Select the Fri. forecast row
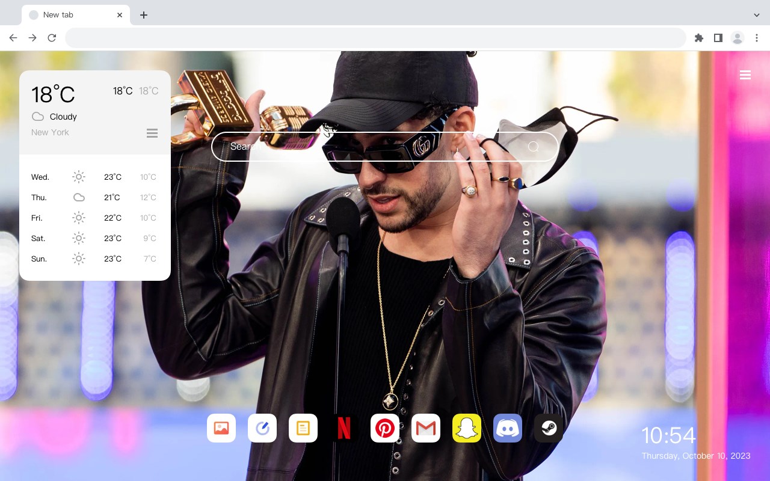The image size is (770, 481). pos(95,218)
